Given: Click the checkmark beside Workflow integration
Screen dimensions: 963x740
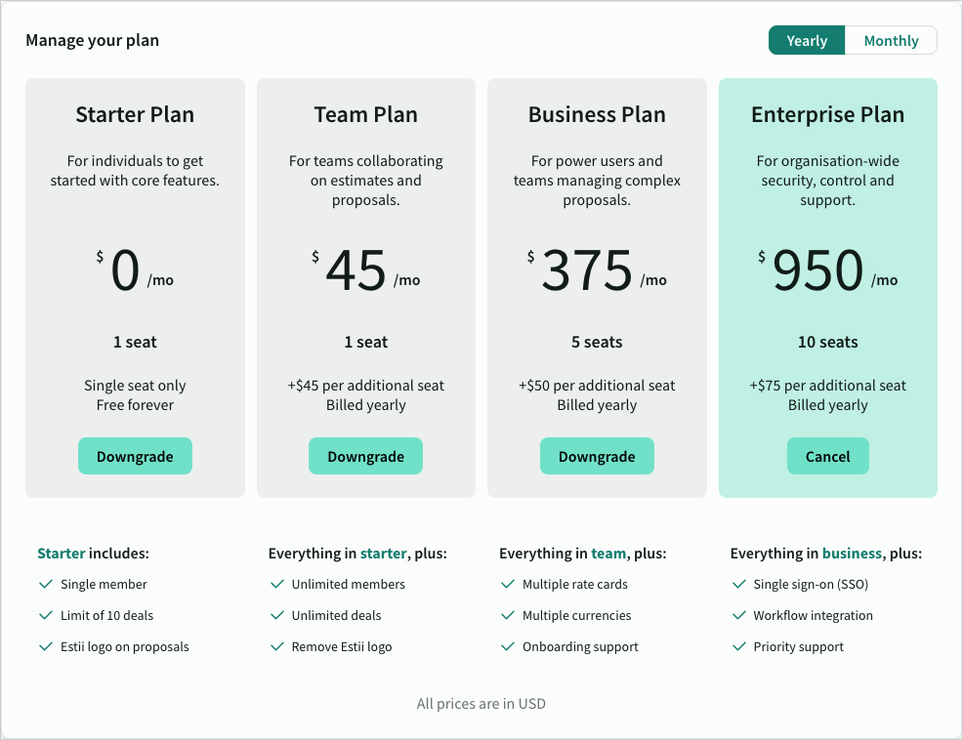Looking at the screenshot, I should 739,615.
